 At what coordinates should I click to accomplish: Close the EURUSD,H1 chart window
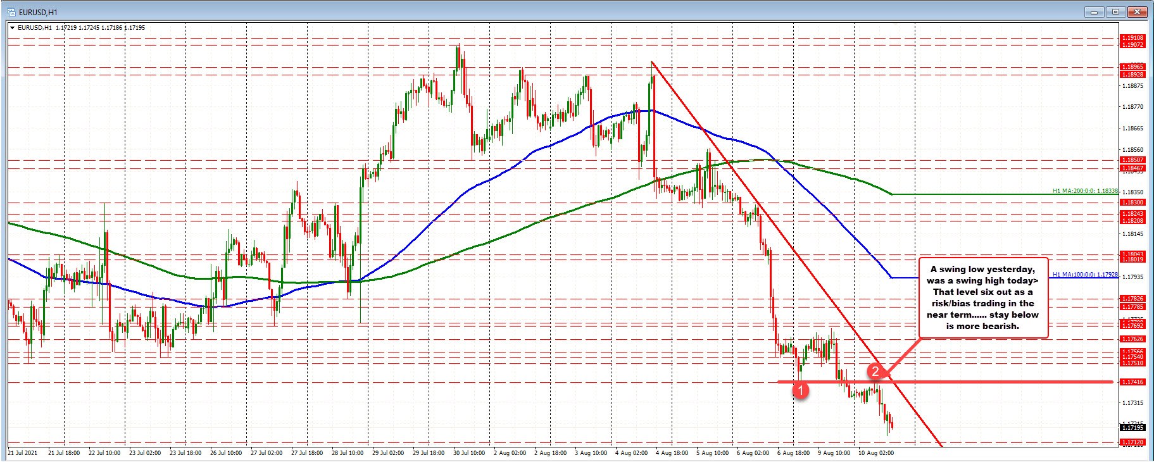pyautogui.click(x=1138, y=11)
